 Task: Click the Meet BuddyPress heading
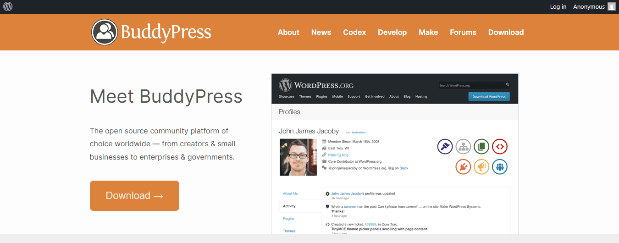coord(166,96)
